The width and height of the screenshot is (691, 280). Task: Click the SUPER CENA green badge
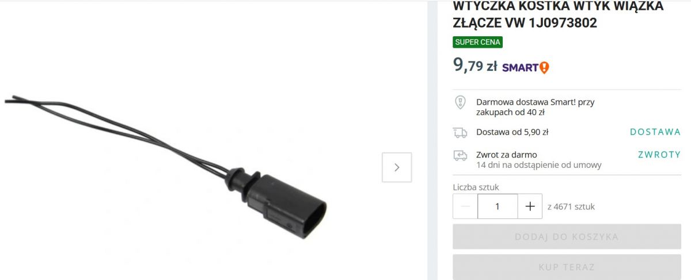click(x=477, y=42)
